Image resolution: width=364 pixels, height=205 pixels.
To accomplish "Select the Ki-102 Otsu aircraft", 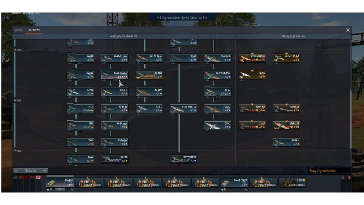I will coord(149,58).
